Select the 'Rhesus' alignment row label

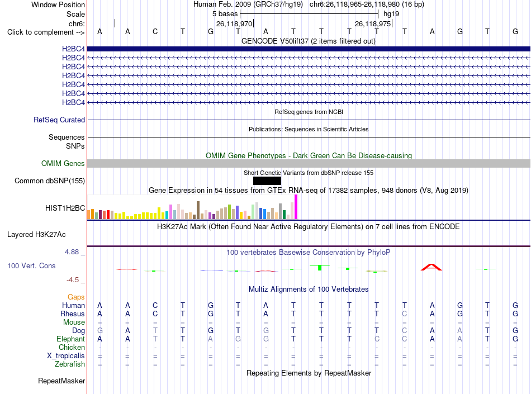(73, 314)
